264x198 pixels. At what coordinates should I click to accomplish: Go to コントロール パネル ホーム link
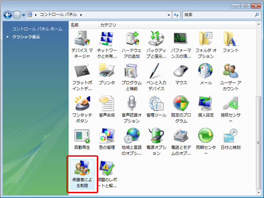[x=37, y=29]
